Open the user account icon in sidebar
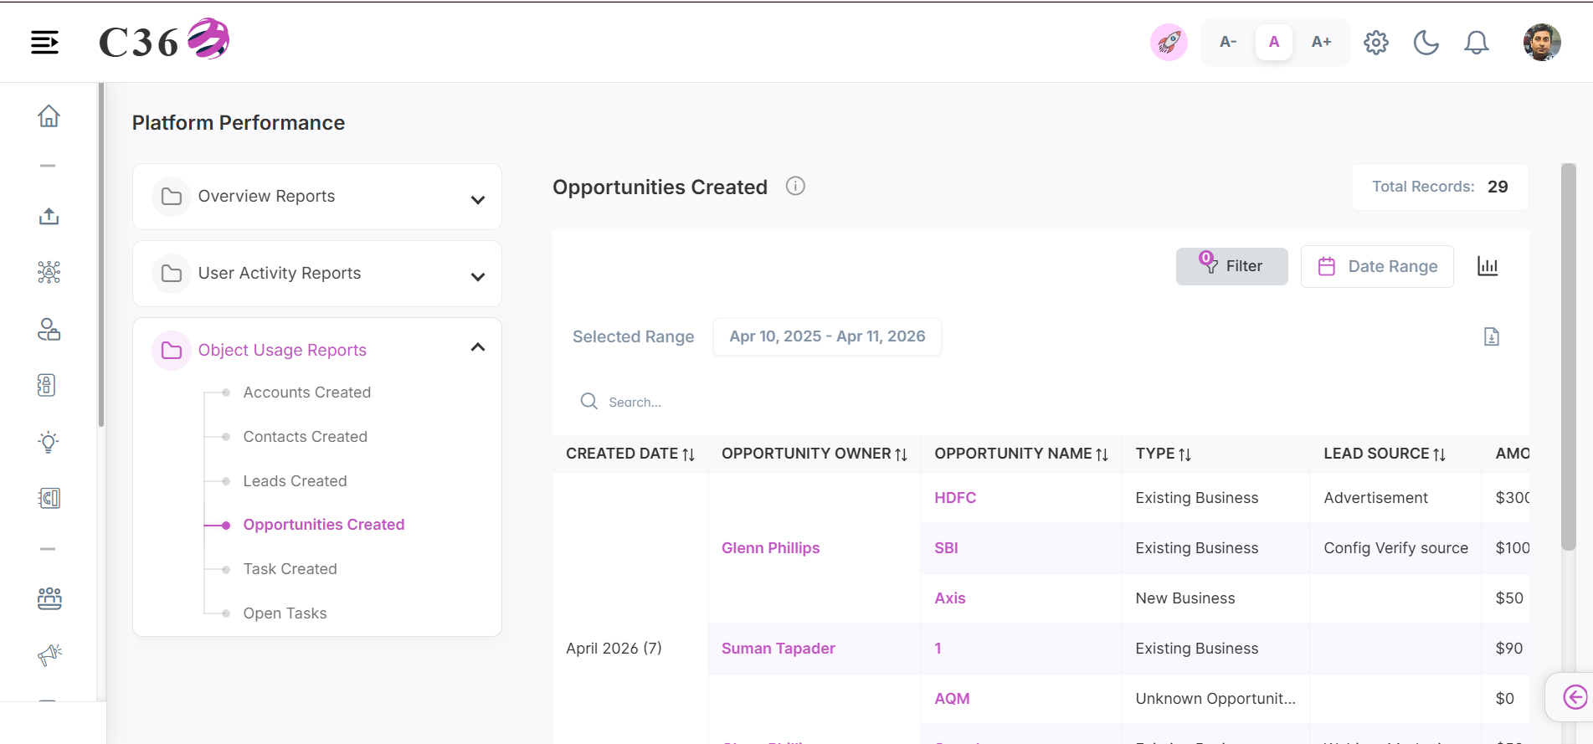The width and height of the screenshot is (1593, 744). pos(49,330)
